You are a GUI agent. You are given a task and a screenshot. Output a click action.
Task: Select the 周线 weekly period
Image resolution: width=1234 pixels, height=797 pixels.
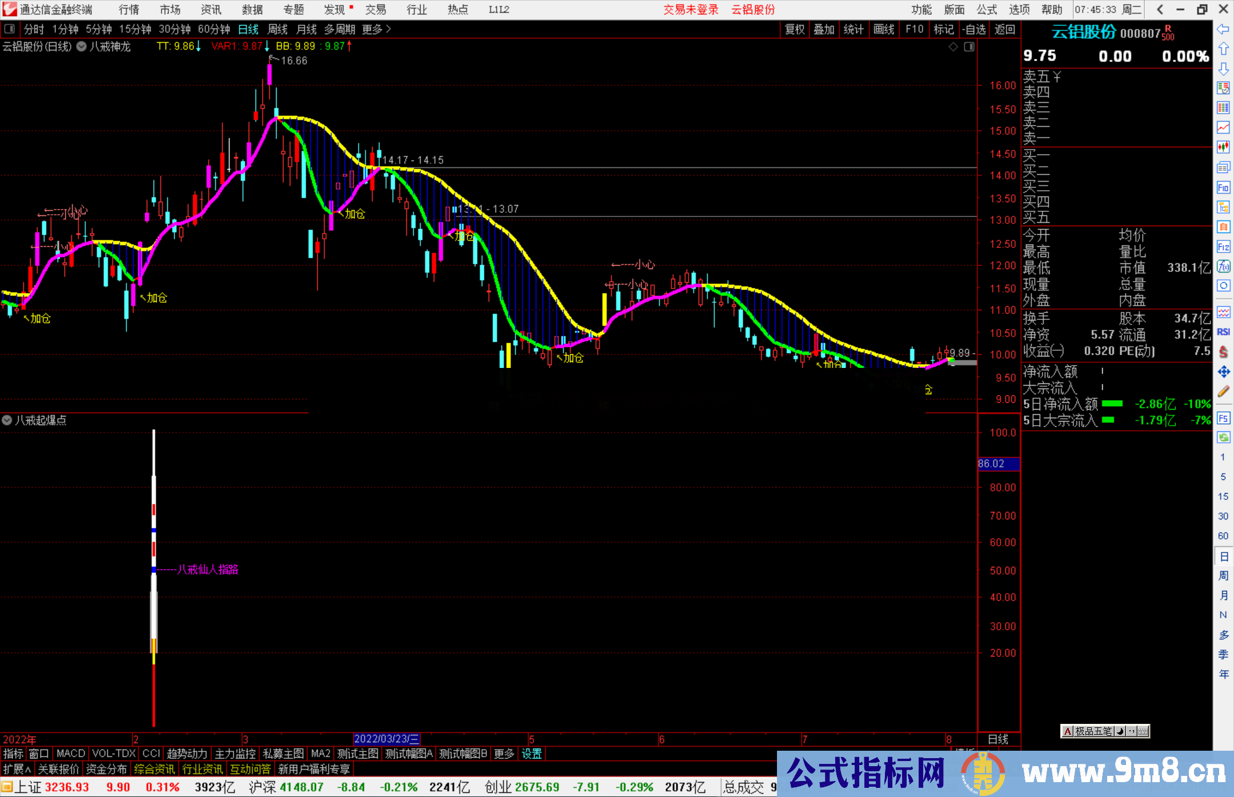click(x=278, y=29)
